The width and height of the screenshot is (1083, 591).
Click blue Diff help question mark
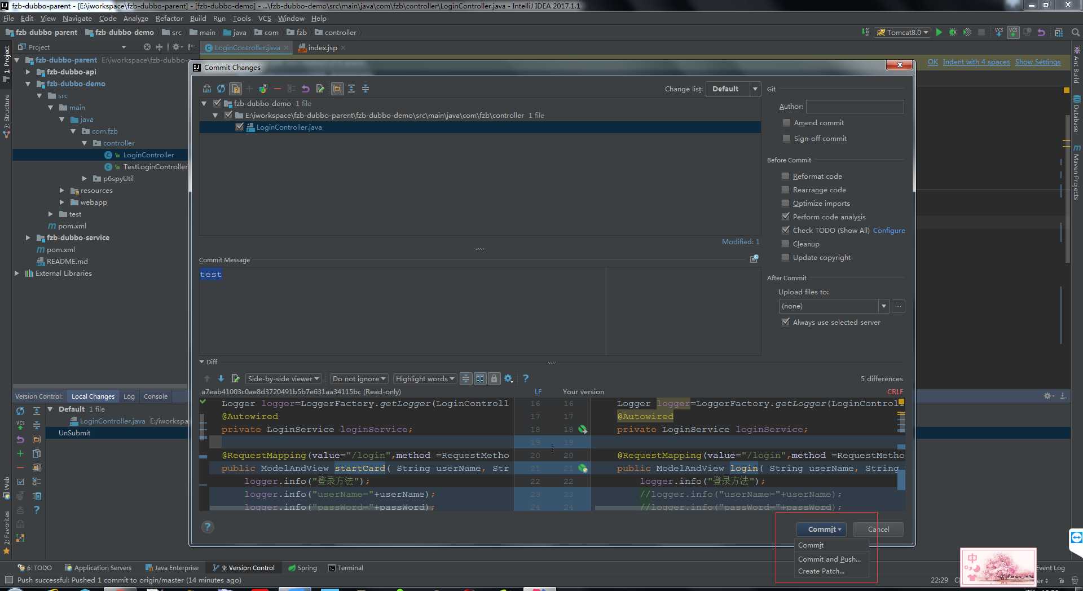(526, 378)
